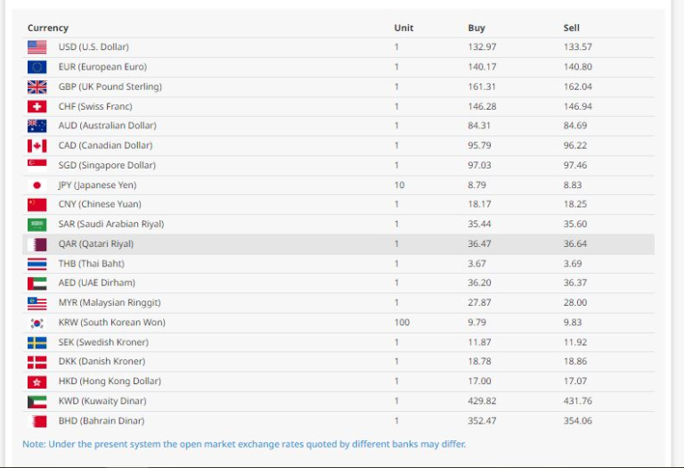Click USD buy rate 132.97

tap(483, 47)
